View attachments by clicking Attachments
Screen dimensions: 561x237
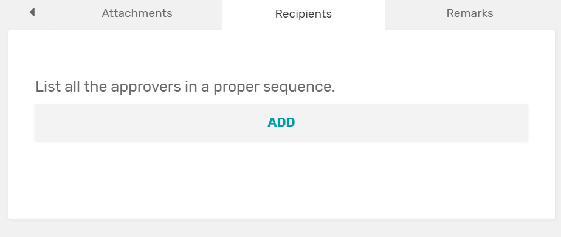[x=137, y=13]
